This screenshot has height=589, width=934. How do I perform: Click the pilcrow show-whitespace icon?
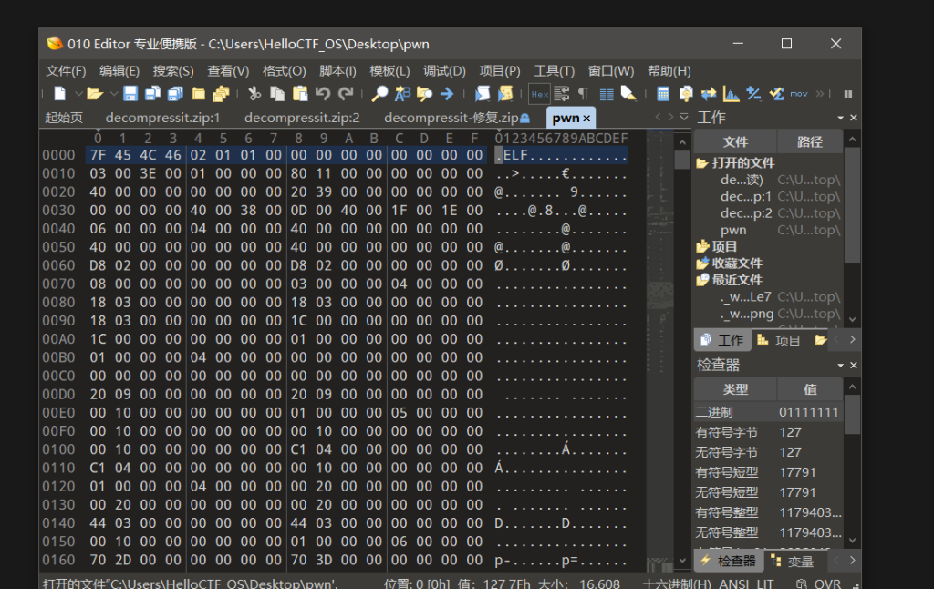coord(584,94)
